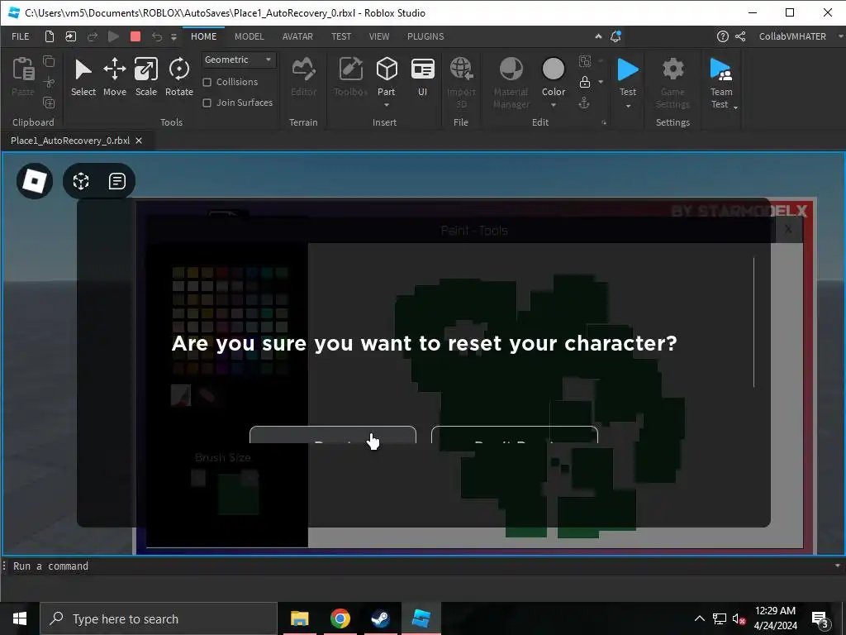Open Roblox logo menu in viewport
Screen dimensions: 846x635
coord(35,181)
